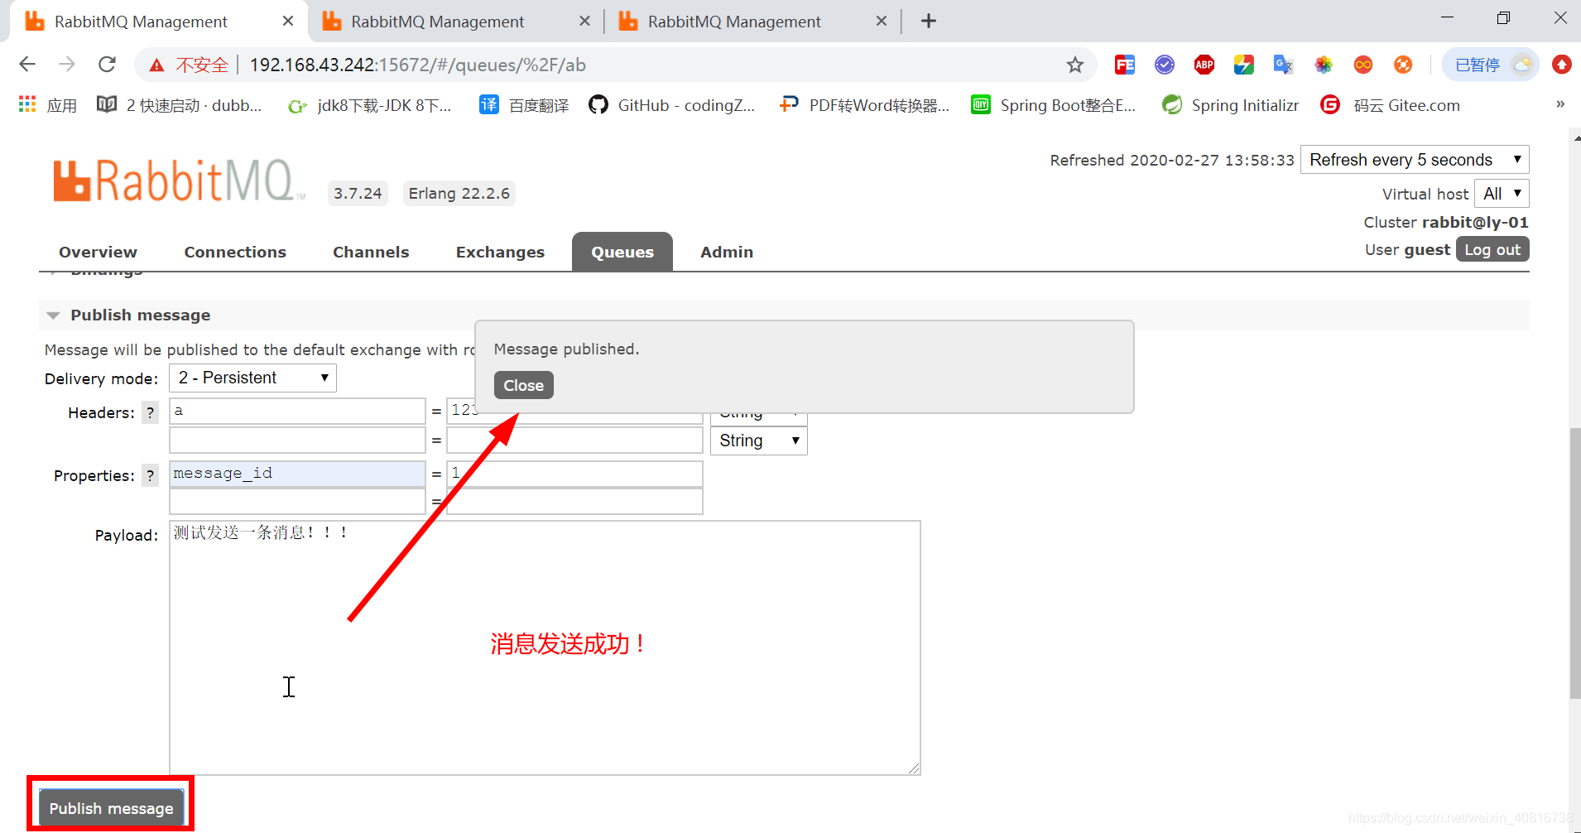Viewport: 1581px width, 833px height.
Task: Click the empty second property name field
Action: (x=297, y=501)
